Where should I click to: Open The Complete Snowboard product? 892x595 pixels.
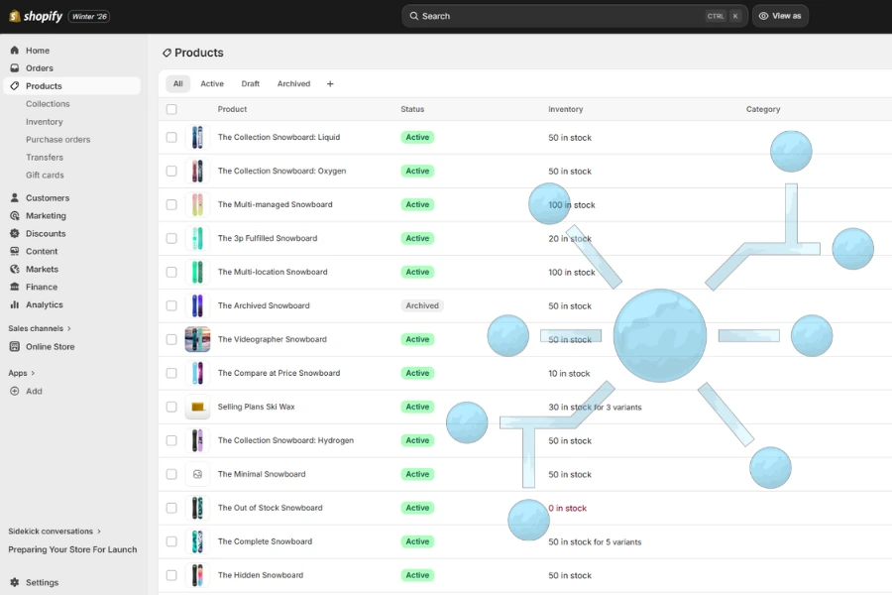pos(263,541)
